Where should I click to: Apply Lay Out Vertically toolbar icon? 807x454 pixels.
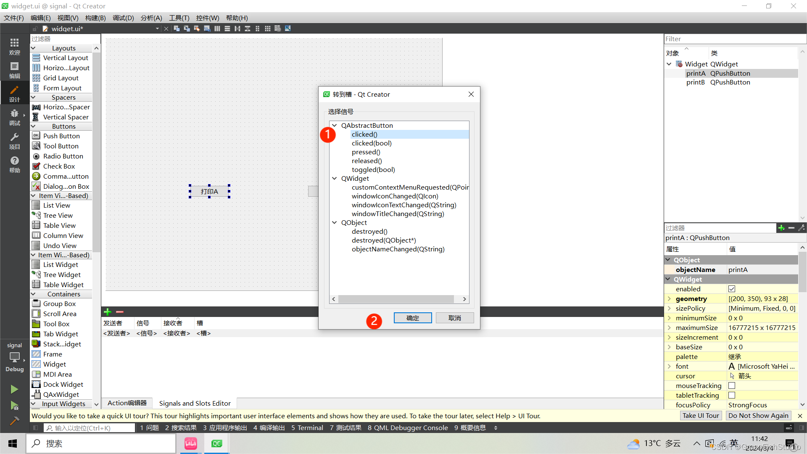click(227, 29)
